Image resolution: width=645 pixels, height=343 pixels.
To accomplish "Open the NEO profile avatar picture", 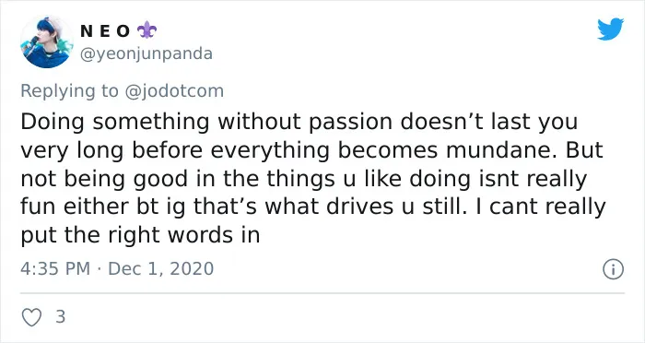I will (46, 41).
